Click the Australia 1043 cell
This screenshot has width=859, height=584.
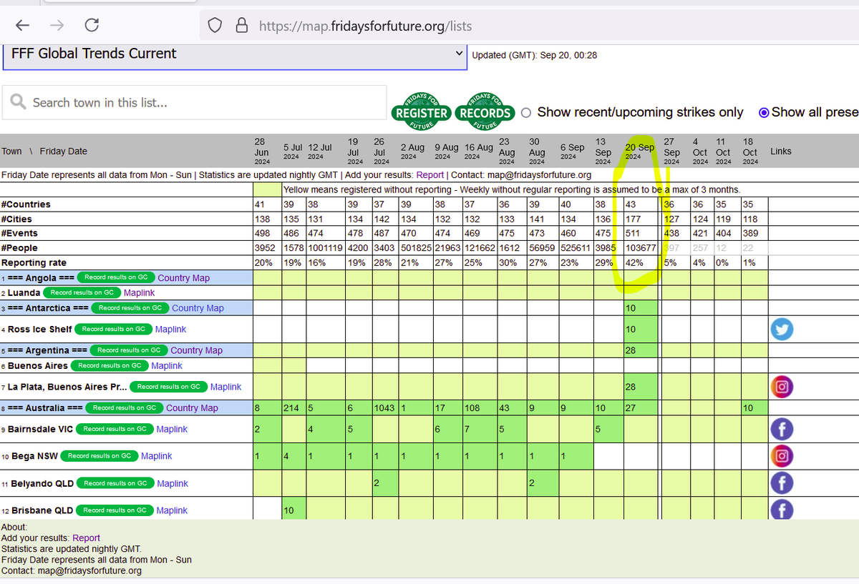(x=385, y=408)
